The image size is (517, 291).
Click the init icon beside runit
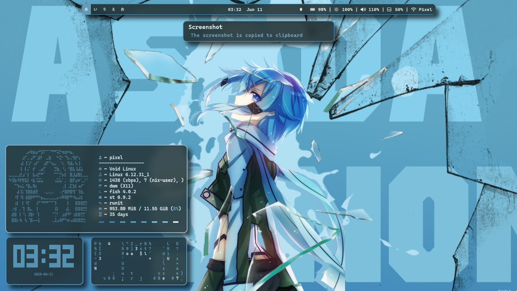tap(100, 203)
